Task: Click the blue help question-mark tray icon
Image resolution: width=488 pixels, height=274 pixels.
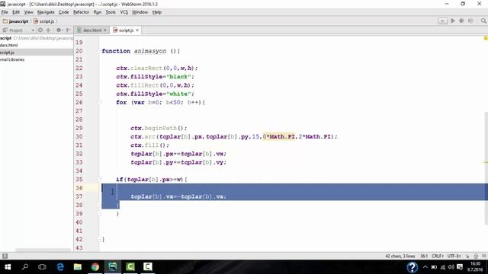Action: tap(412, 267)
